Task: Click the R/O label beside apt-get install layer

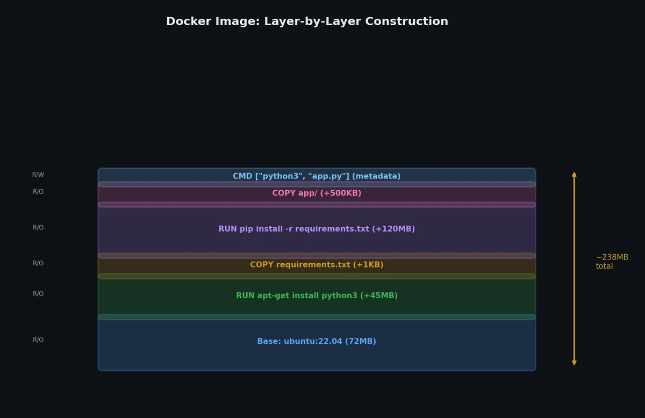Action: 38,294
